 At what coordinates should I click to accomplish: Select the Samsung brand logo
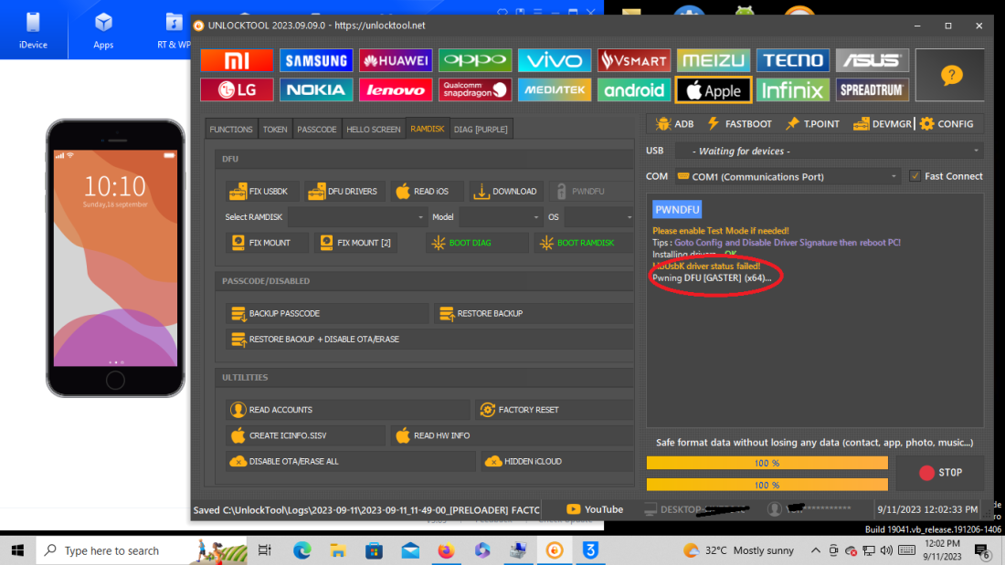coord(316,60)
